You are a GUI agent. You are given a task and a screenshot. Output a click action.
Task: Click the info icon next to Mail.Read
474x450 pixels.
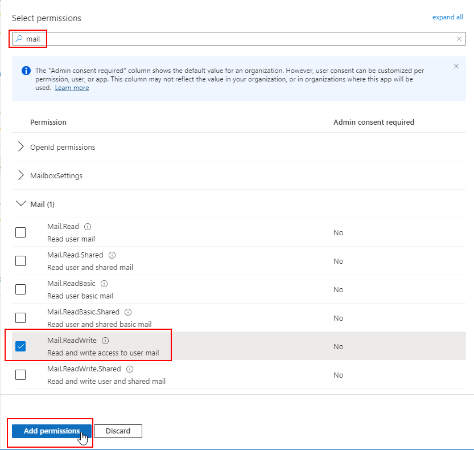pos(88,227)
